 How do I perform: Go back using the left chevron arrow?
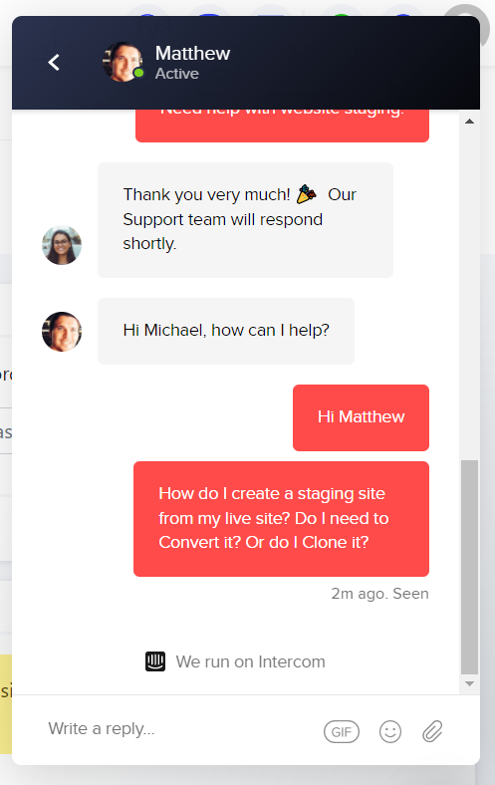tap(54, 63)
